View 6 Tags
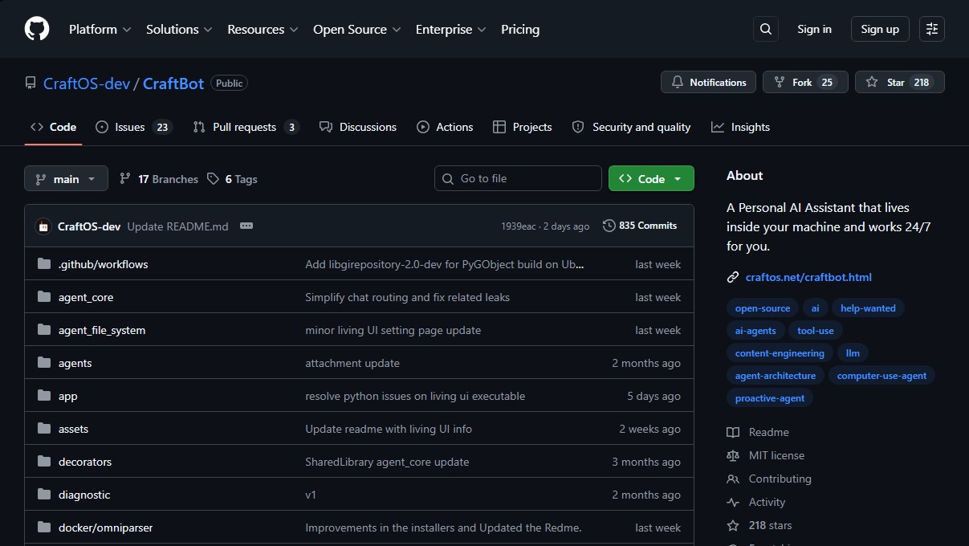This screenshot has height=546, width=969. point(232,179)
